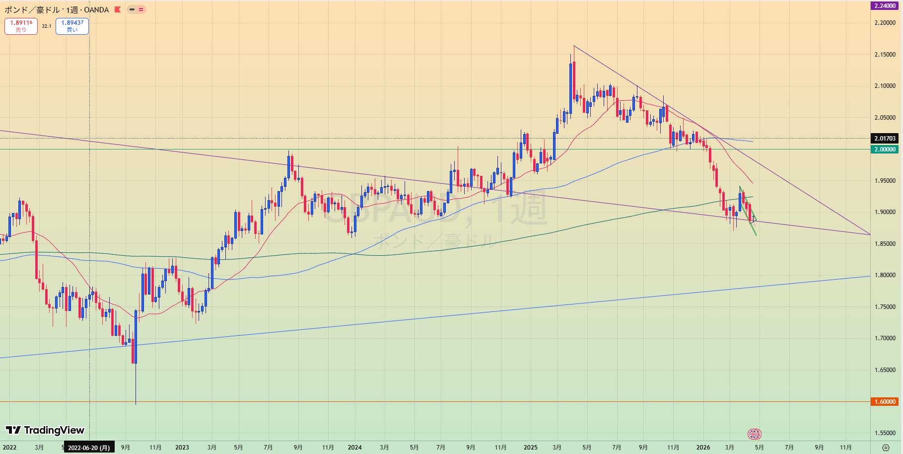Click the black 2.01703 crosshair price label
Viewport: 903px width, 454px height.
(x=885, y=139)
